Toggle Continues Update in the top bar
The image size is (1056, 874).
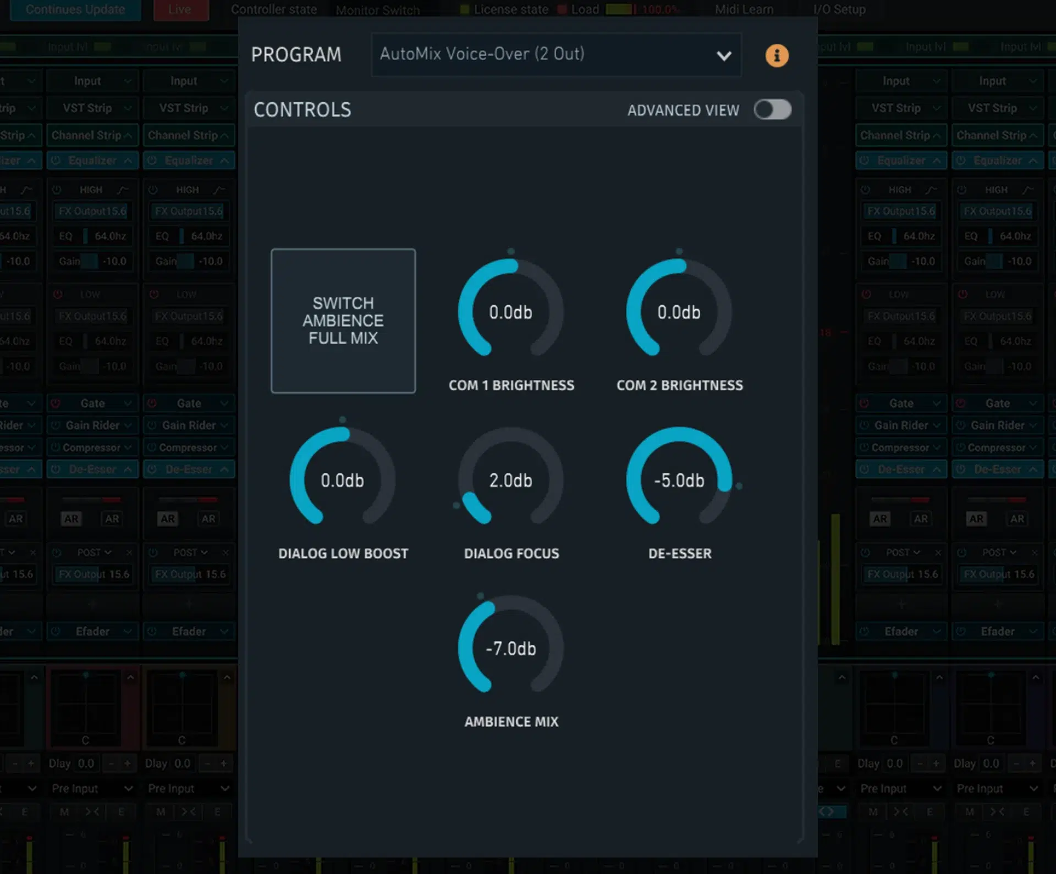coord(75,9)
